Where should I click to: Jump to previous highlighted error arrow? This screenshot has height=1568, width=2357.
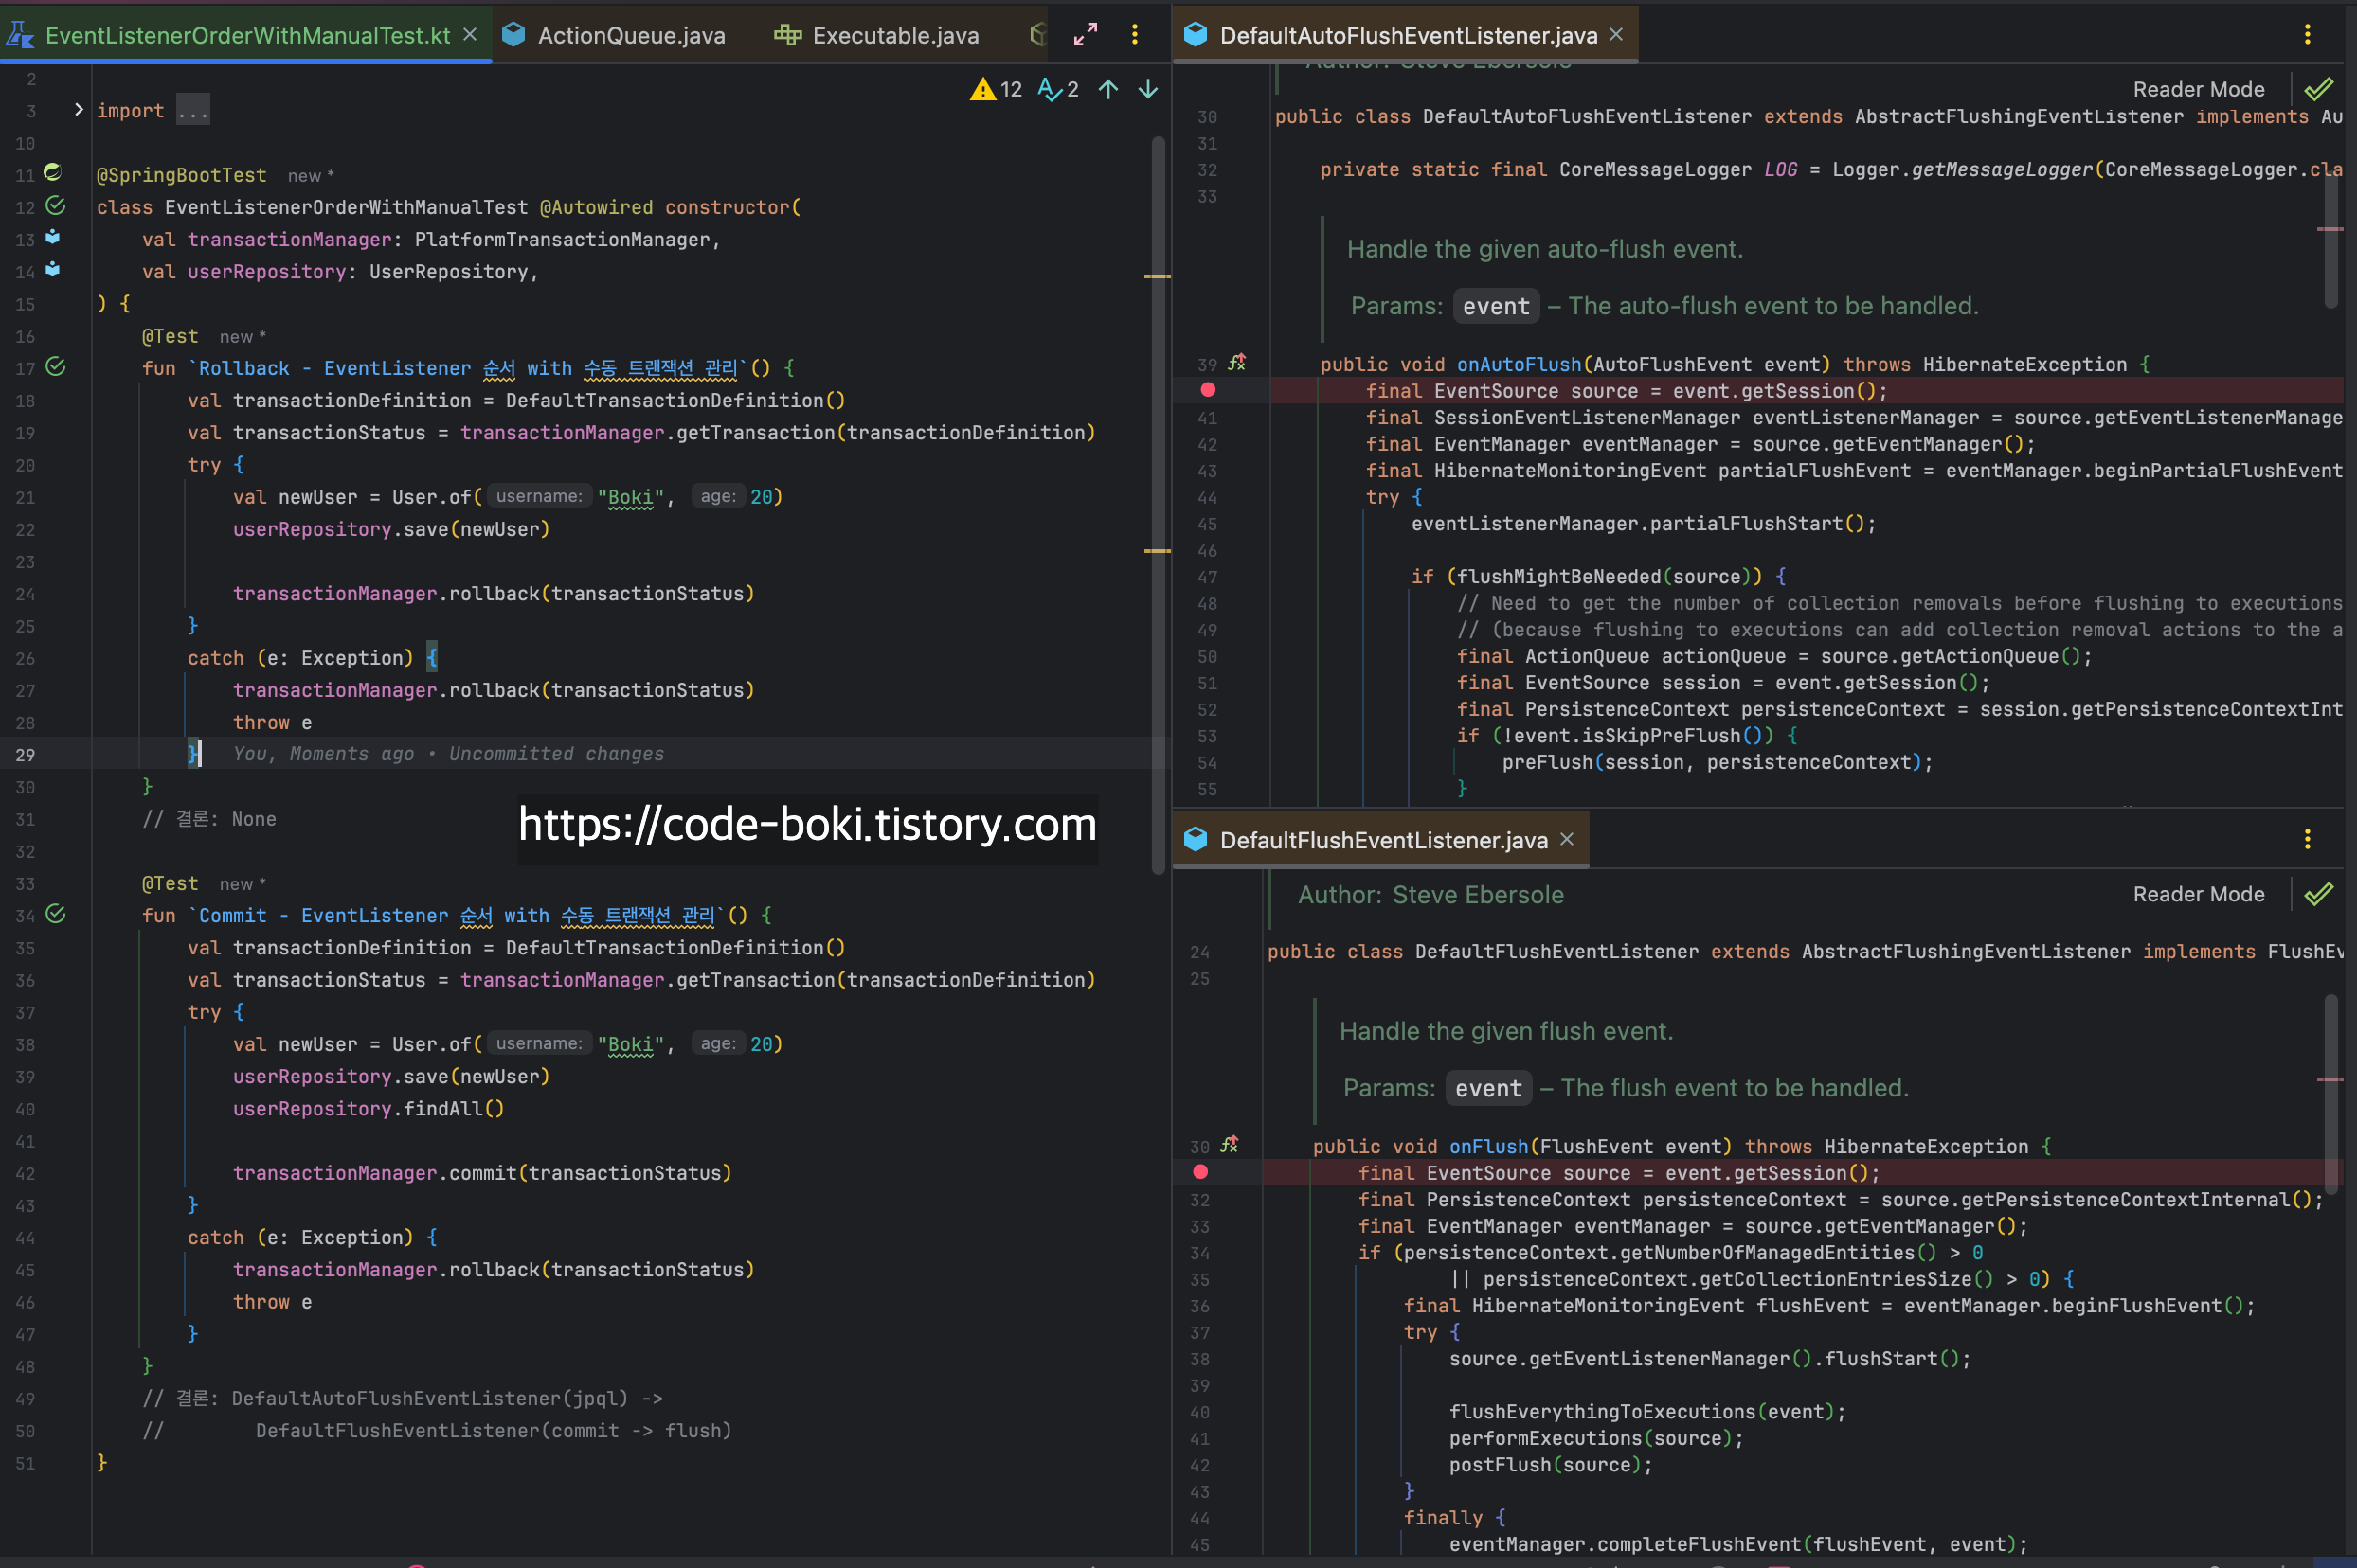point(1108,89)
